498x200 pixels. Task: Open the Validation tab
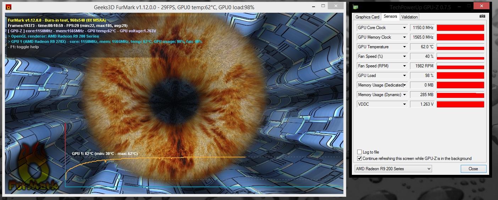tap(410, 17)
